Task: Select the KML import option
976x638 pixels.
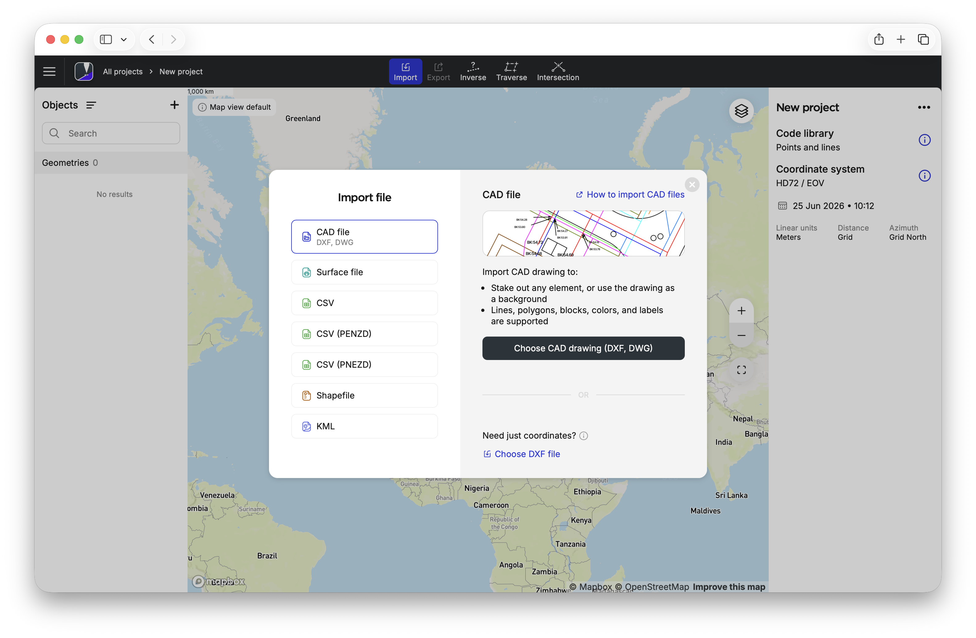Action: point(364,426)
